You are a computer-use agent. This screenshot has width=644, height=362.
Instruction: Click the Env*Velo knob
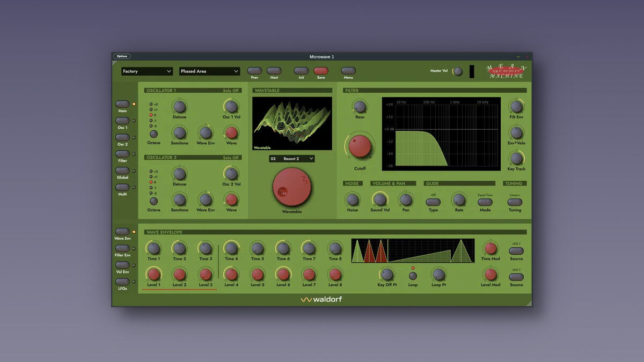(x=516, y=132)
